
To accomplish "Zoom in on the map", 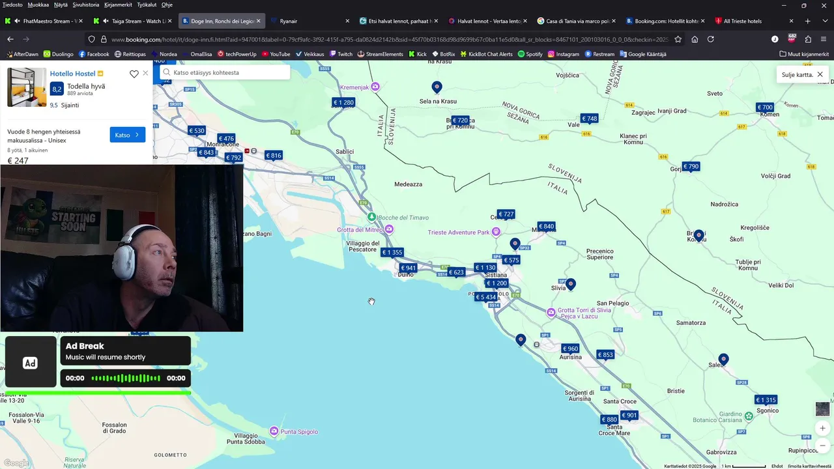I will 822,429.
